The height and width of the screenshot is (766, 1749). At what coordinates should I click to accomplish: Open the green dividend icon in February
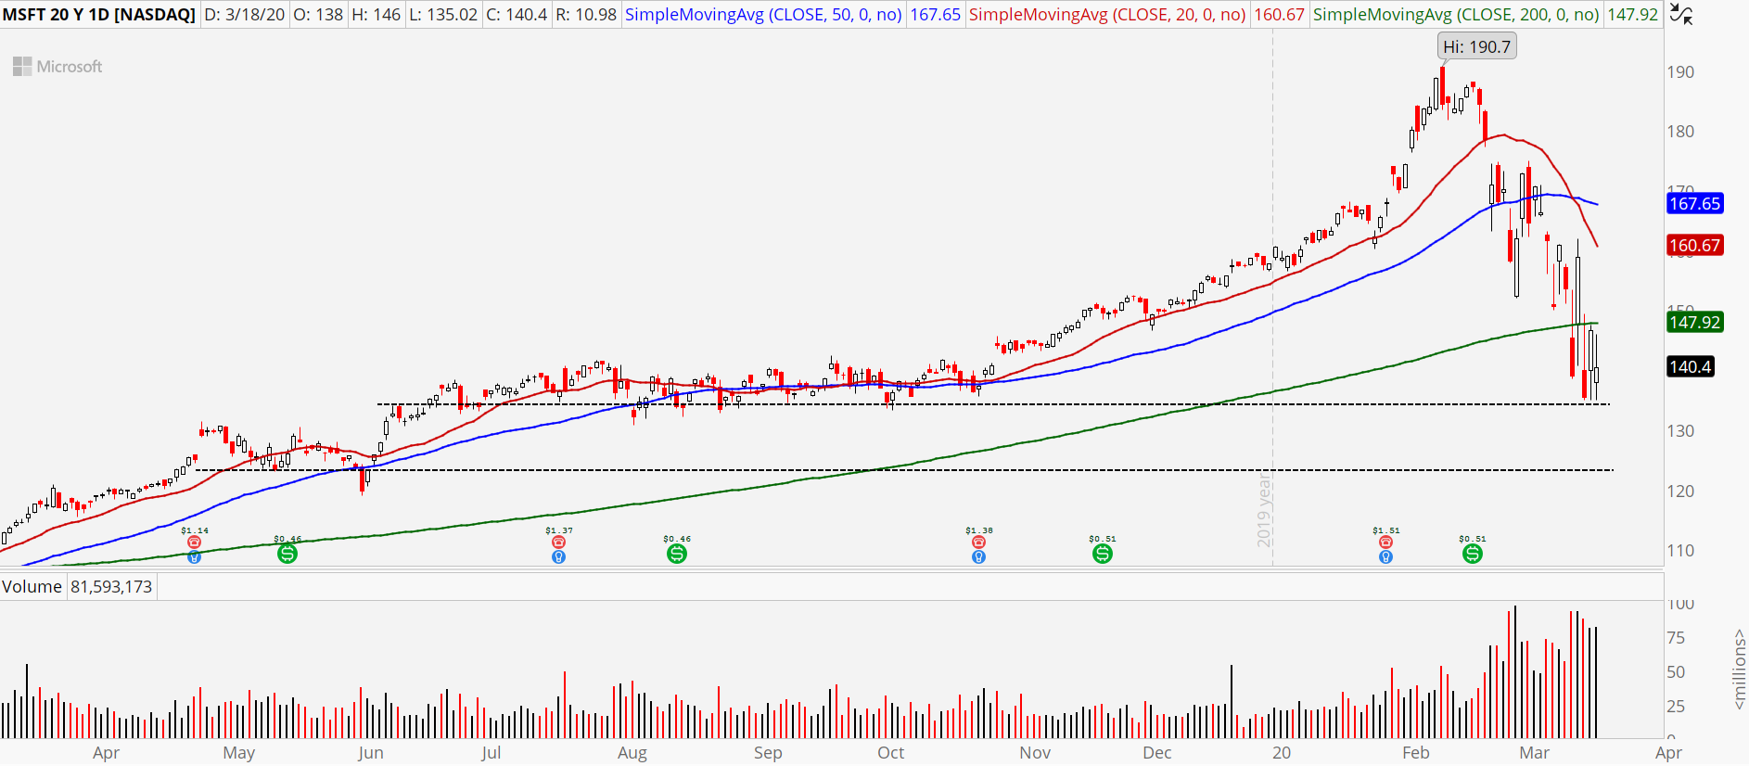1472,554
